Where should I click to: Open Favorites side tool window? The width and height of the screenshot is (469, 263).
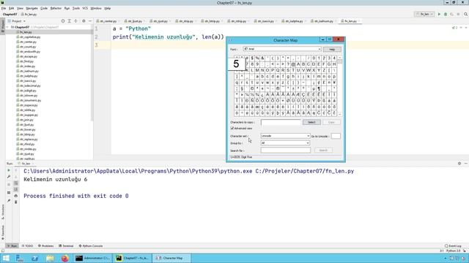(x=3, y=232)
